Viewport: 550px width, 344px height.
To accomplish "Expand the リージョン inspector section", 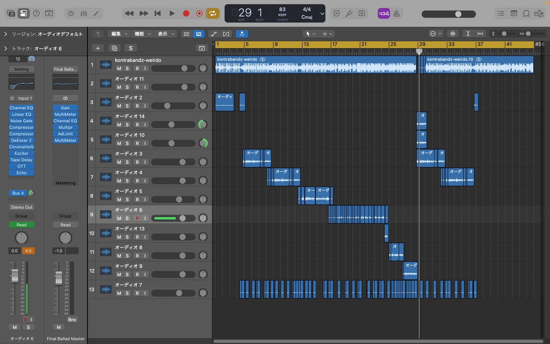I will 5,34.
